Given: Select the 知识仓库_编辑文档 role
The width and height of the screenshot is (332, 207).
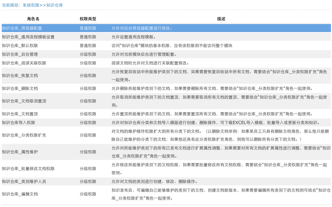Looking at the screenshot, I should tap(20, 194).
